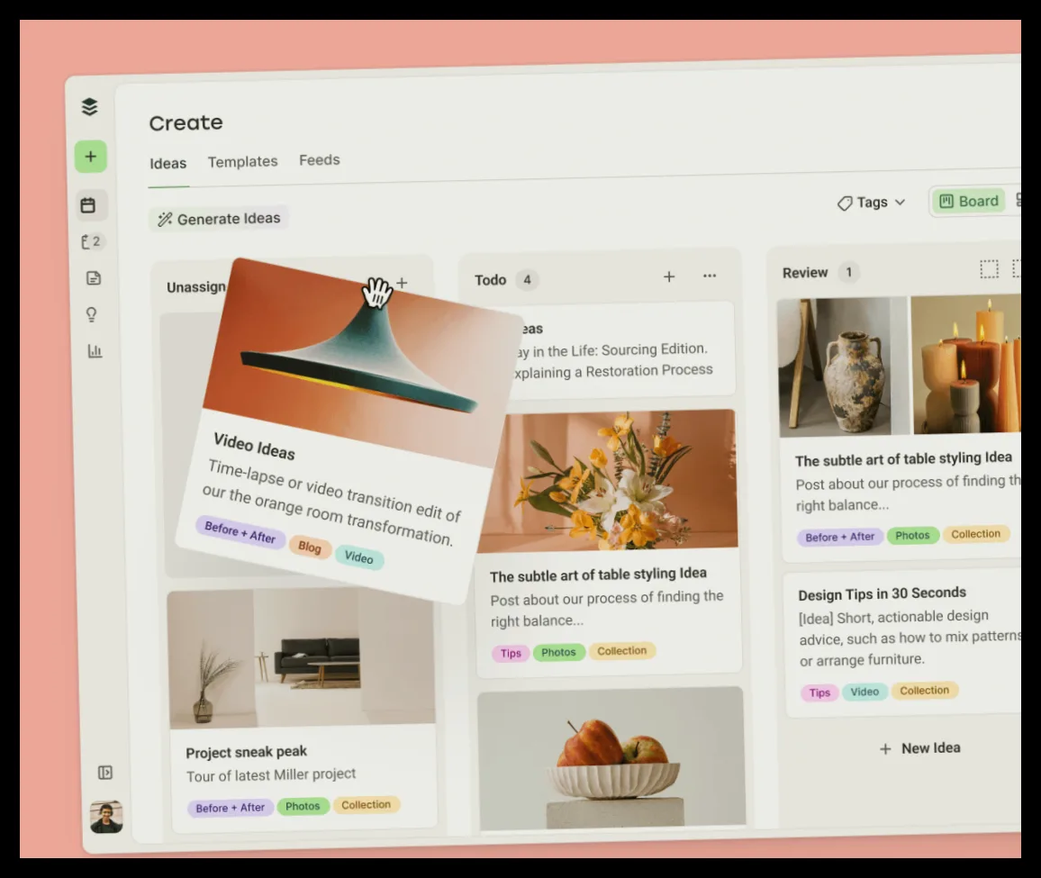Open the document icon in sidebar
The height and width of the screenshot is (878, 1041).
click(94, 277)
